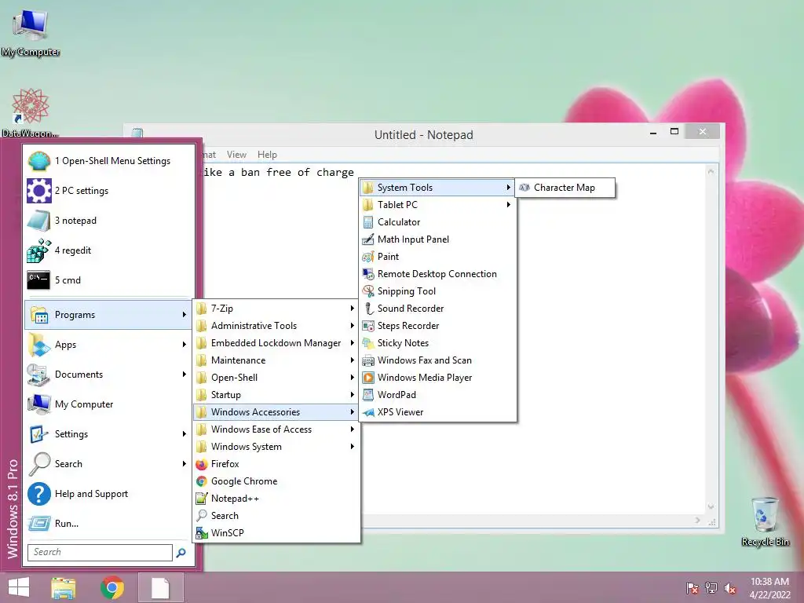
Task: Open Sound Recorder
Action: 437,308
